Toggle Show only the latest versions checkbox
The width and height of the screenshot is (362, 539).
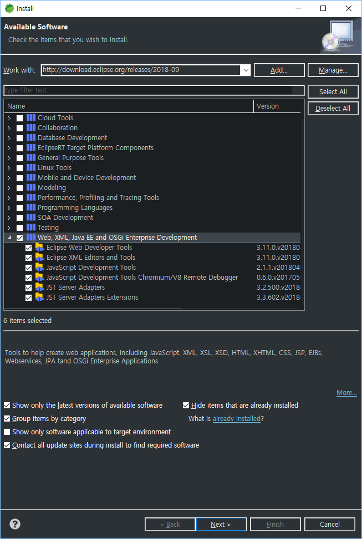[x=7, y=405]
